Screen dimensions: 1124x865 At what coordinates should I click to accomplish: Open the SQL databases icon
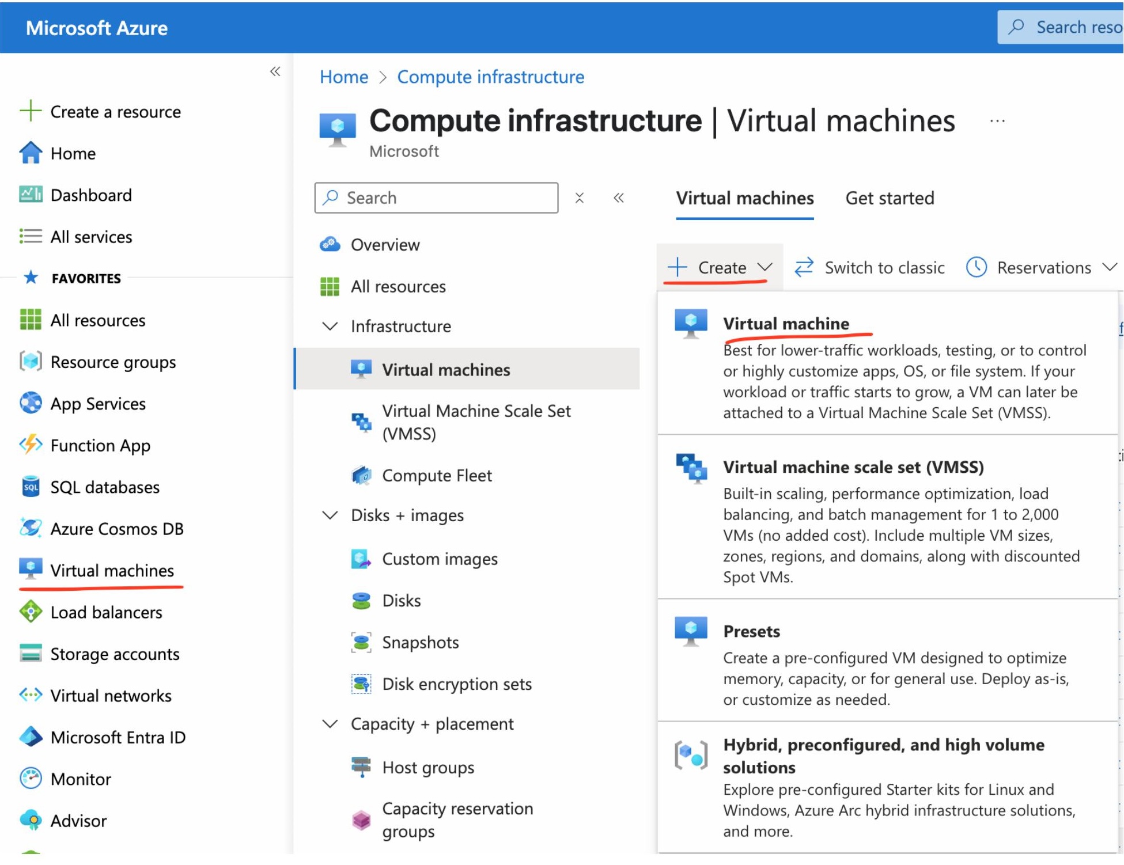[31, 487]
